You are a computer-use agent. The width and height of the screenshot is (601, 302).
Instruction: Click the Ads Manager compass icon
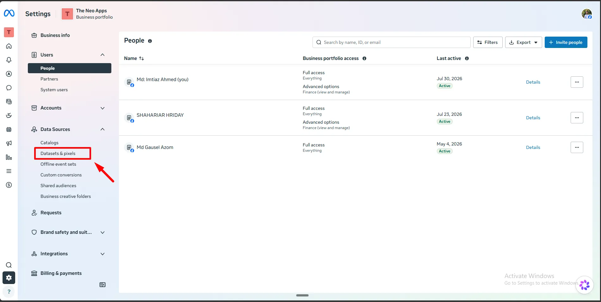click(9, 74)
